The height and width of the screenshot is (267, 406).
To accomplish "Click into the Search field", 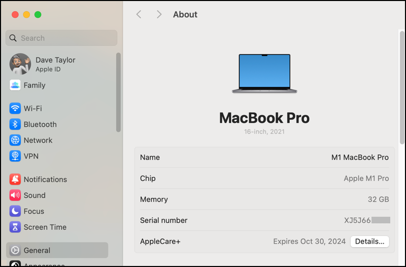I will (x=61, y=38).
